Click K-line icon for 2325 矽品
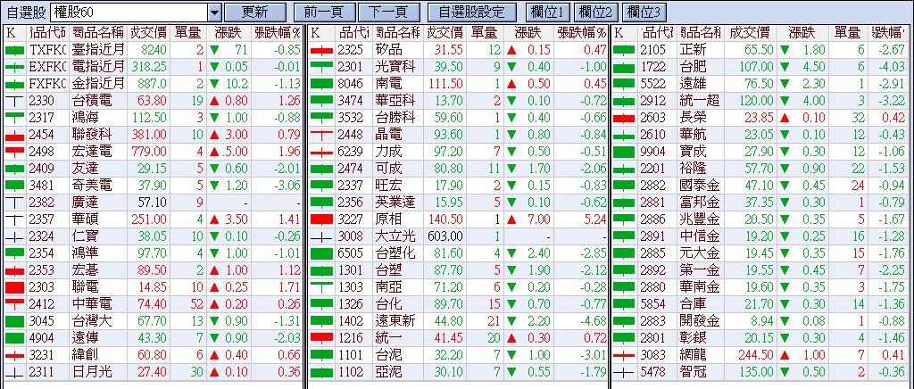Viewport: 914px width, 389px height. click(x=321, y=51)
